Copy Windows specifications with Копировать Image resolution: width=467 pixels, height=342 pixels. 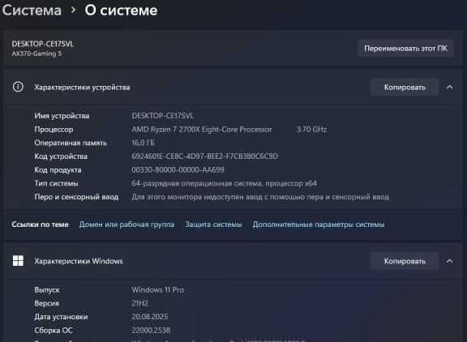[x=405, y=261]
